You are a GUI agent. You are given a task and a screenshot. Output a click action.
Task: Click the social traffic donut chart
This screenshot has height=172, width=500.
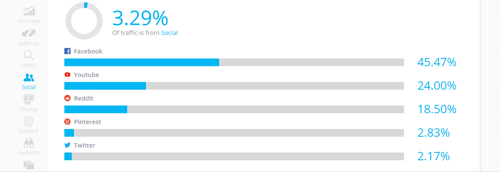(84, 21)
